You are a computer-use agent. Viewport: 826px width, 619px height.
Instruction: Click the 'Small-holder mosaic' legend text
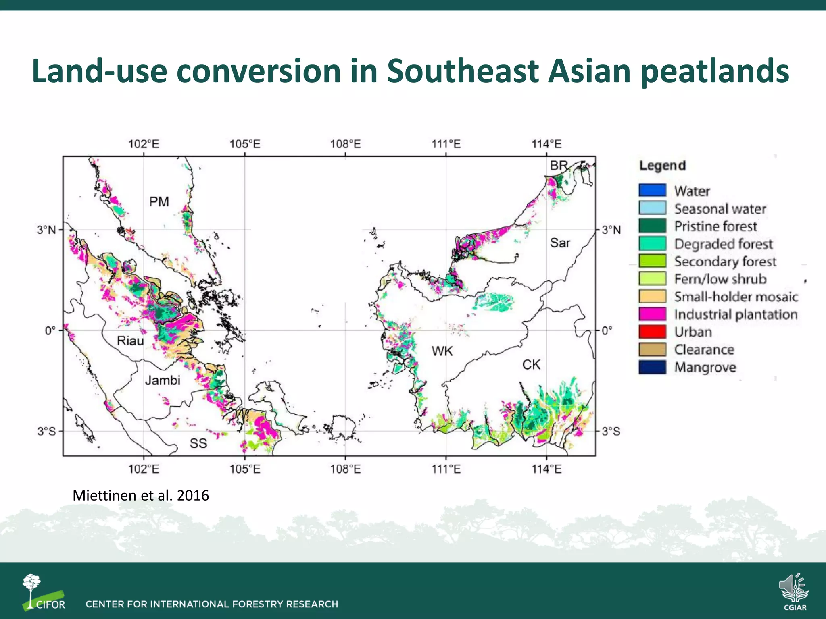point(736,297)
